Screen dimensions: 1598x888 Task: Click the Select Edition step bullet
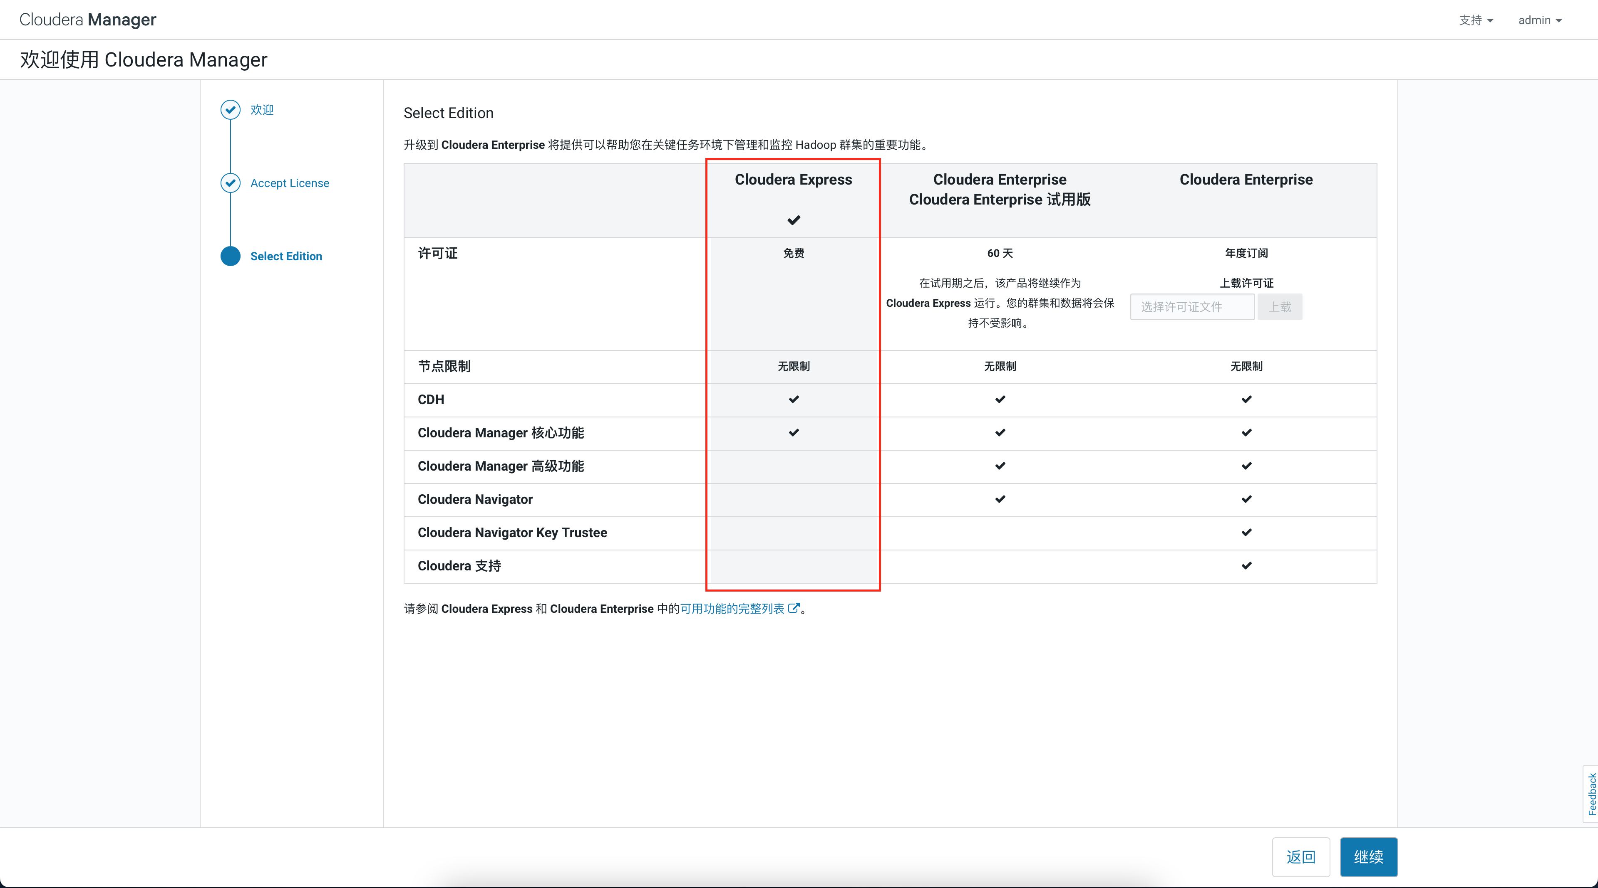pyautogui.click(x=230, y=256)
